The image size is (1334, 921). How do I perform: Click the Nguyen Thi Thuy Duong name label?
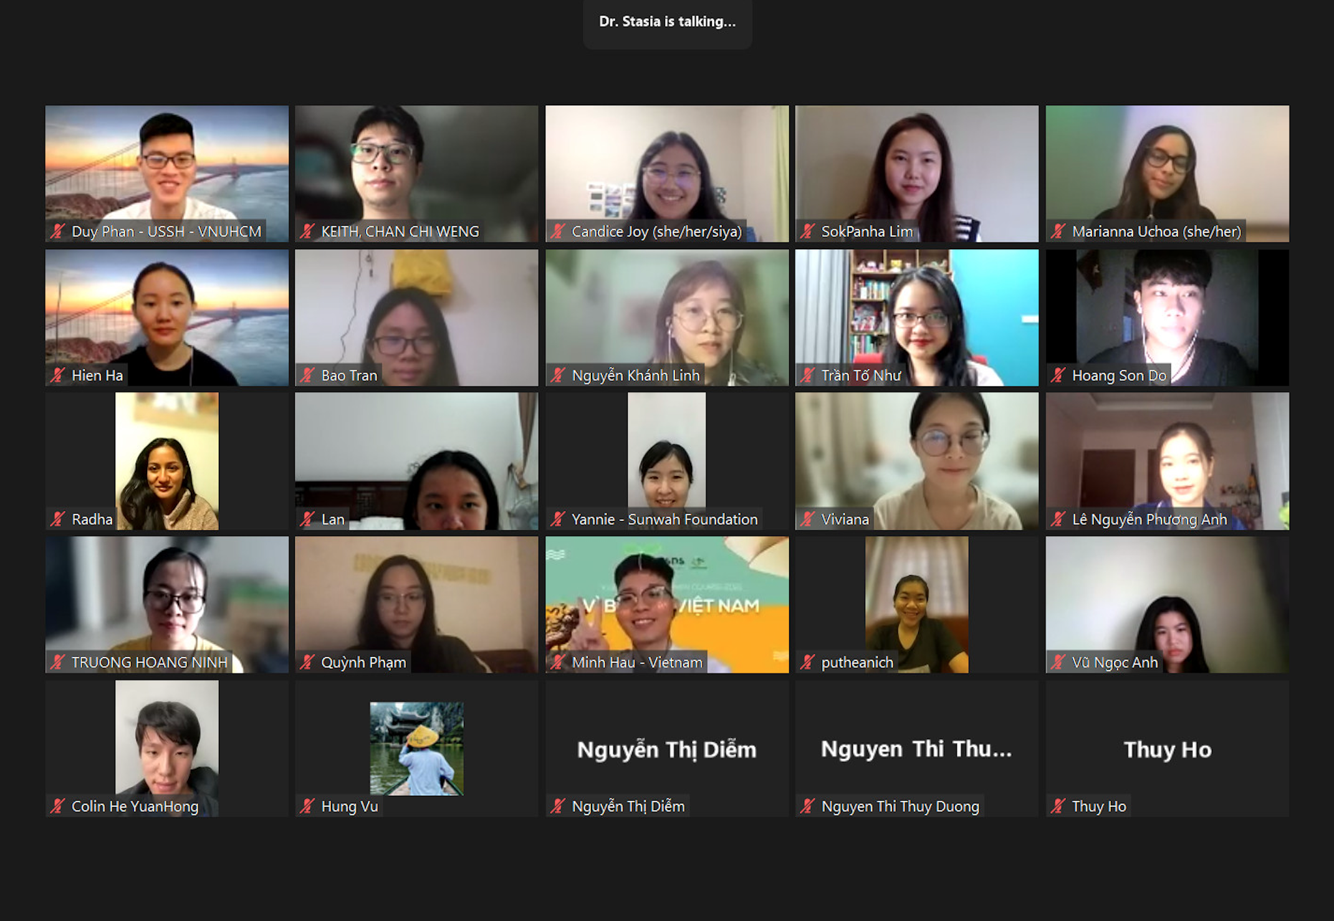[900, 806]
